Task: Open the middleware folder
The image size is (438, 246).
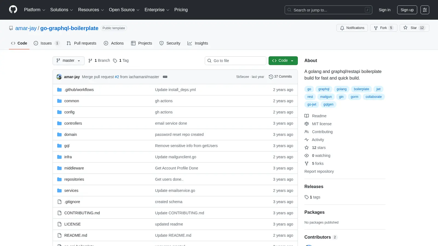Action: pyautogui.click(x=74, y=168)
